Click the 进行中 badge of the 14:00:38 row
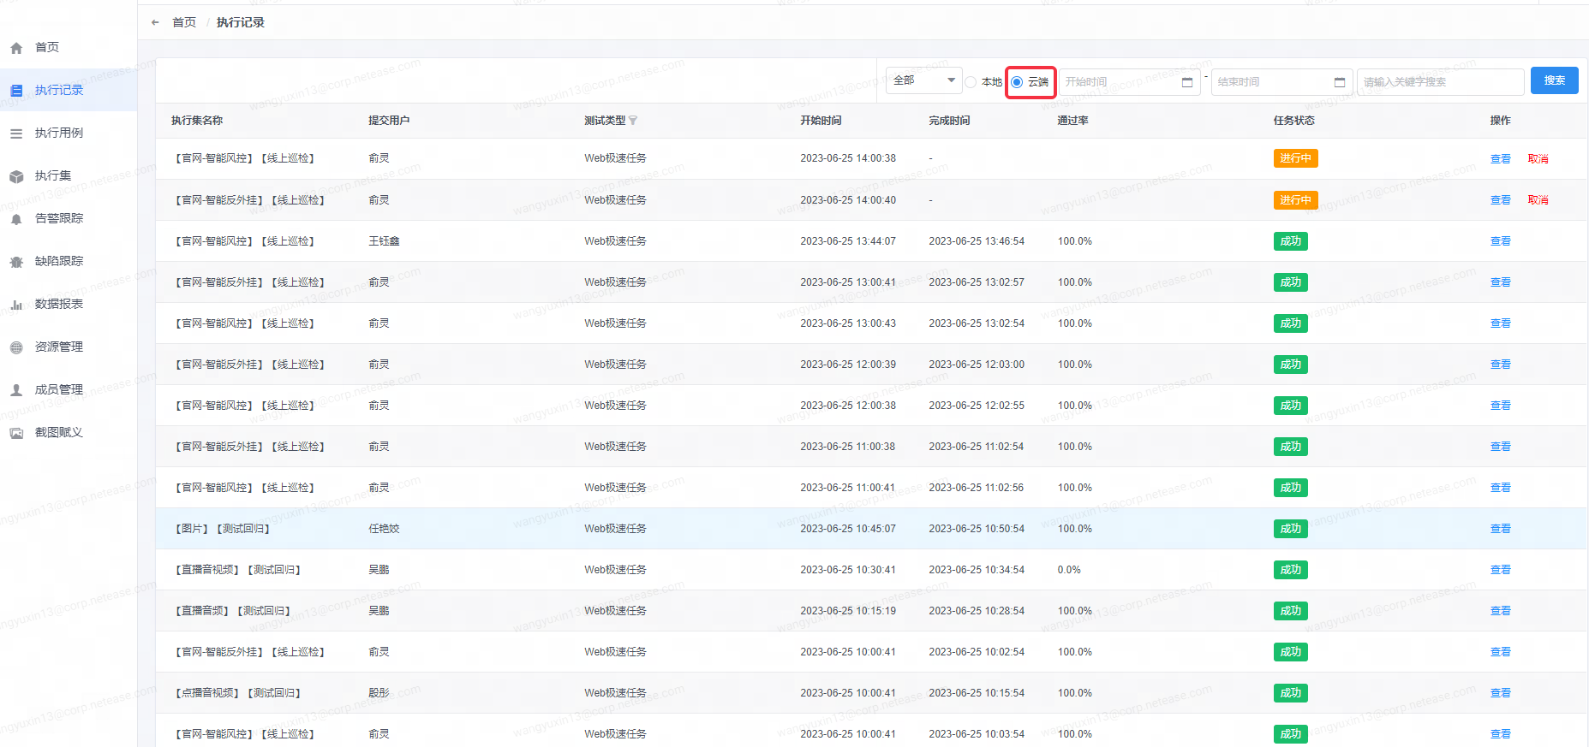Image resolution: width=1589 pixels, height=747 pixels. click(1295, 158)
